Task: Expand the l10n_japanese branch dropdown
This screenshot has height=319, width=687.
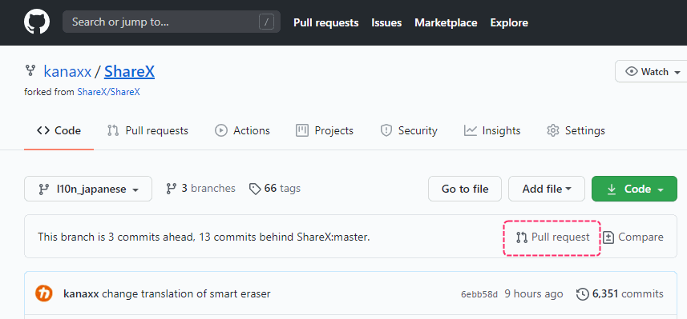Action: (88, 189)
